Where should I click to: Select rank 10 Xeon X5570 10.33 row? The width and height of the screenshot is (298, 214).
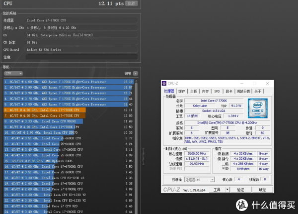click(69, 133)
